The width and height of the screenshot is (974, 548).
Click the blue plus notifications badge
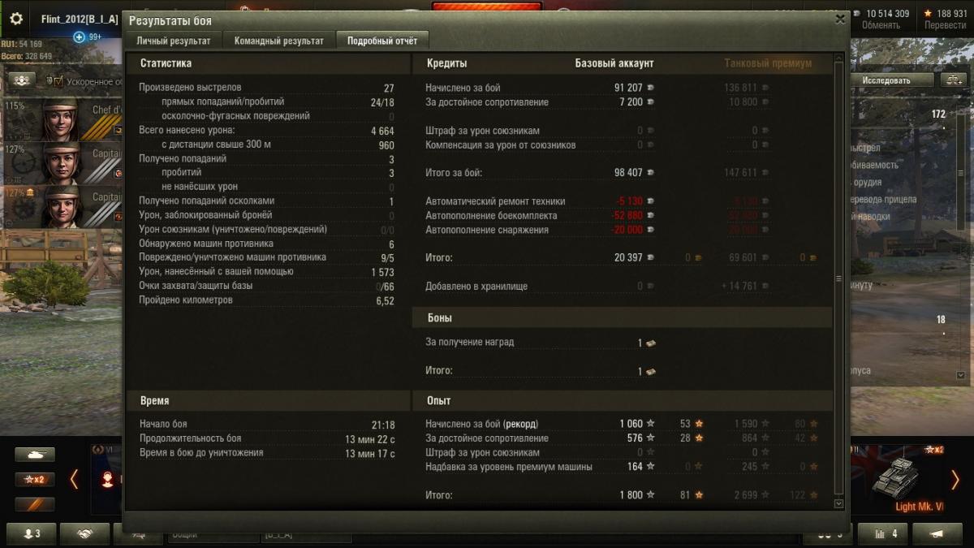(x=80, y=37)
